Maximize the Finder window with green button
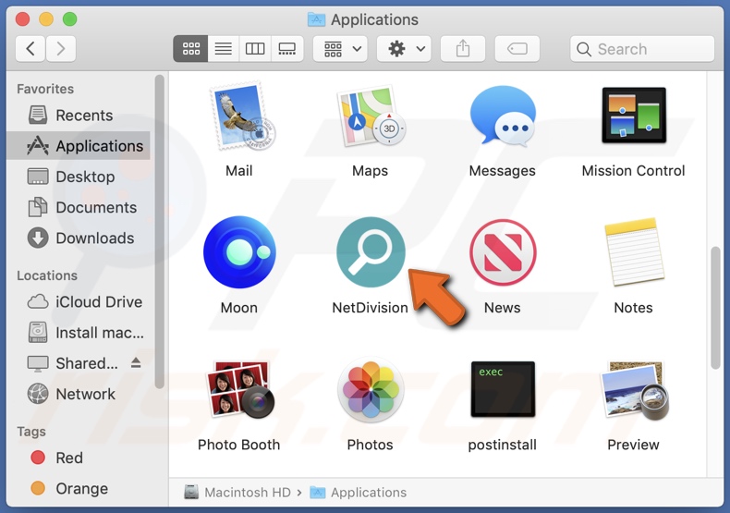 [x=70, y=19]
